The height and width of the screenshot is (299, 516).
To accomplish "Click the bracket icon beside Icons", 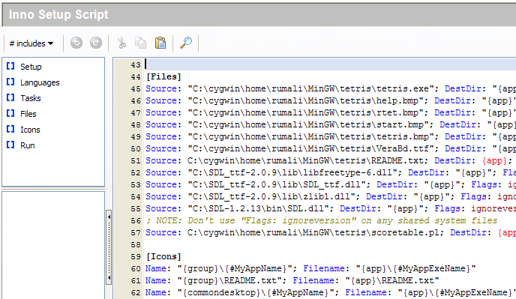I will click(10, 130).
